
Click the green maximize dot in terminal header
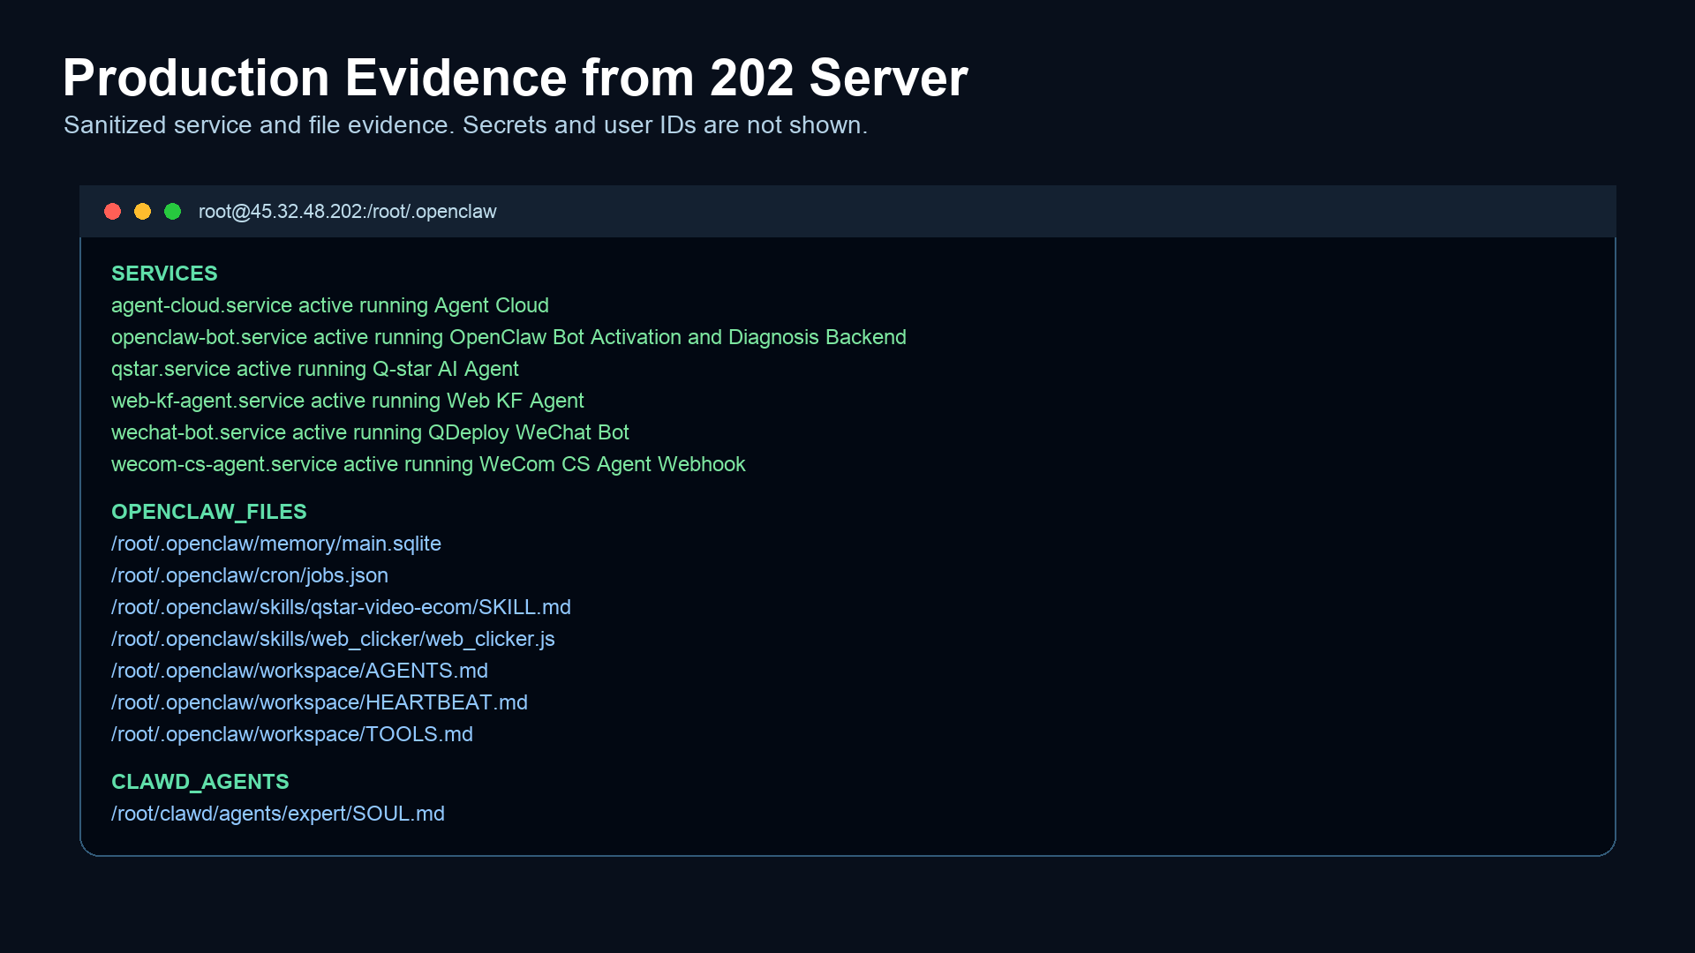[x=172, y=212]
